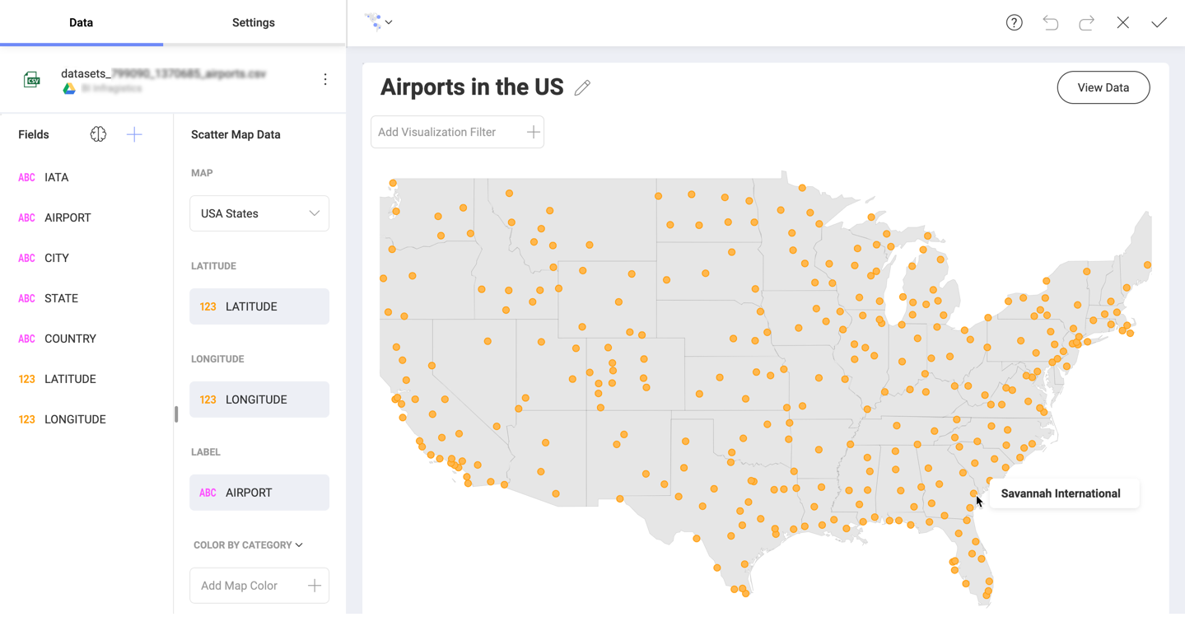Collapse the Color by Category section
Screen dimensions: 1185x617
pyautogui.click(x=298, y=545)
